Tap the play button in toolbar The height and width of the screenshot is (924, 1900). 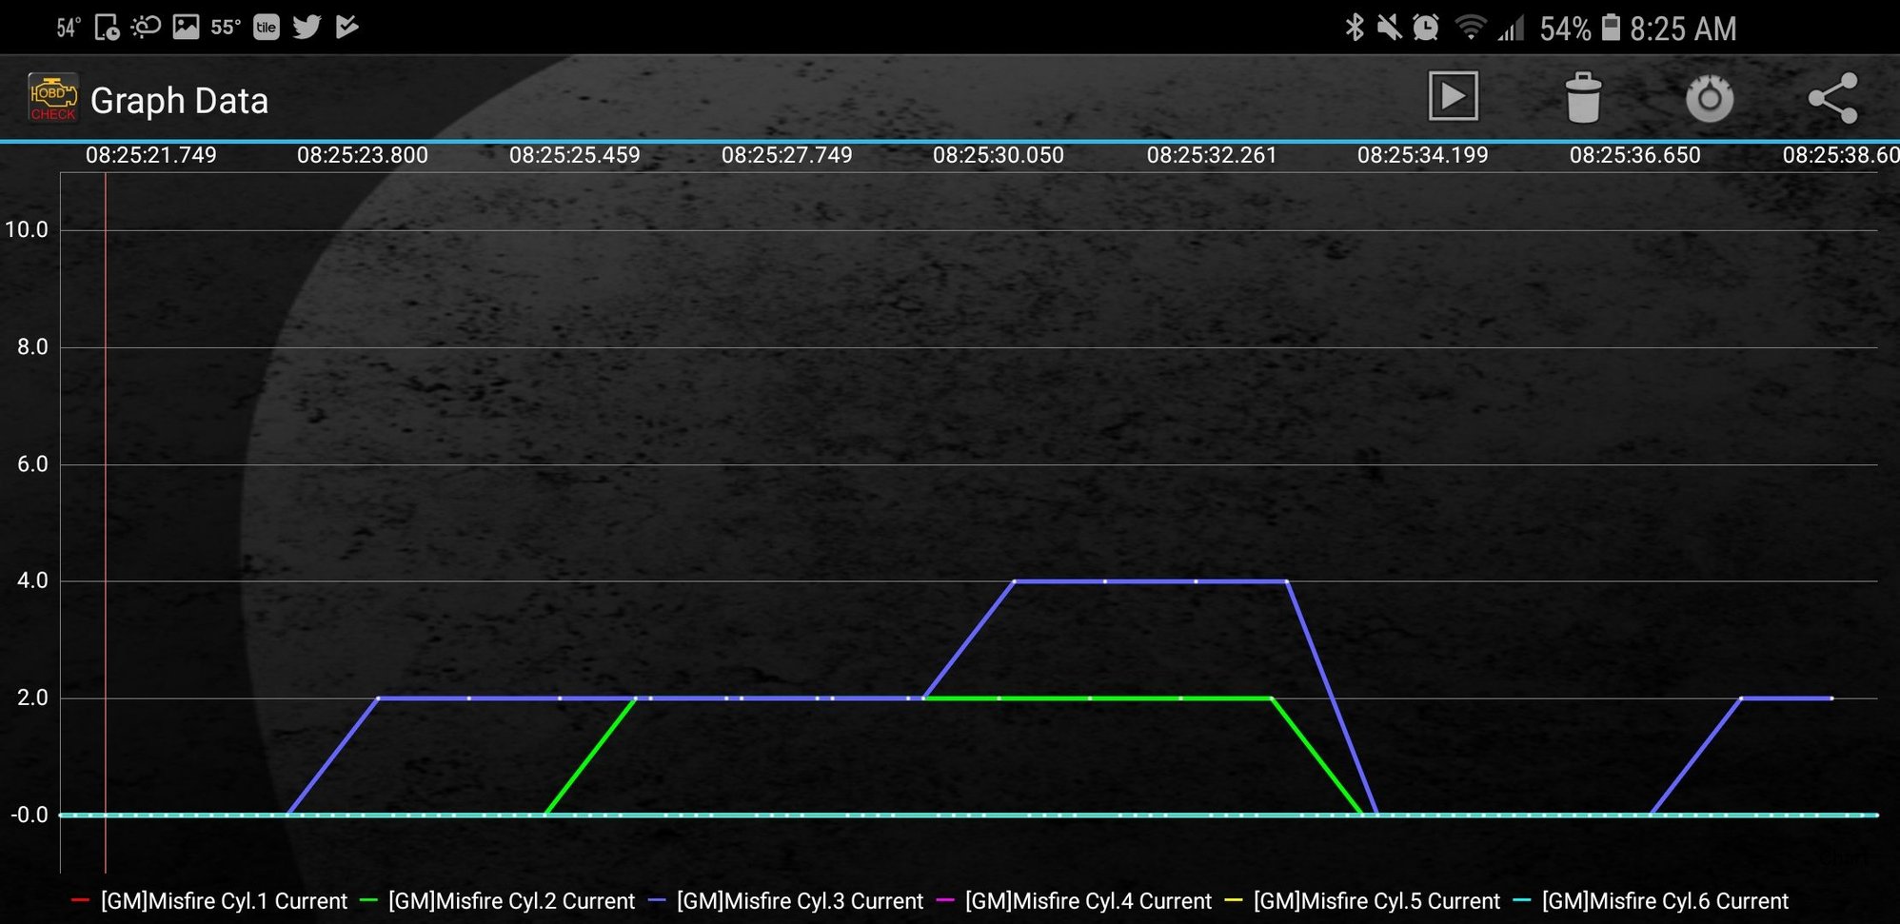pyautogui.click(x=1453, y=96)
